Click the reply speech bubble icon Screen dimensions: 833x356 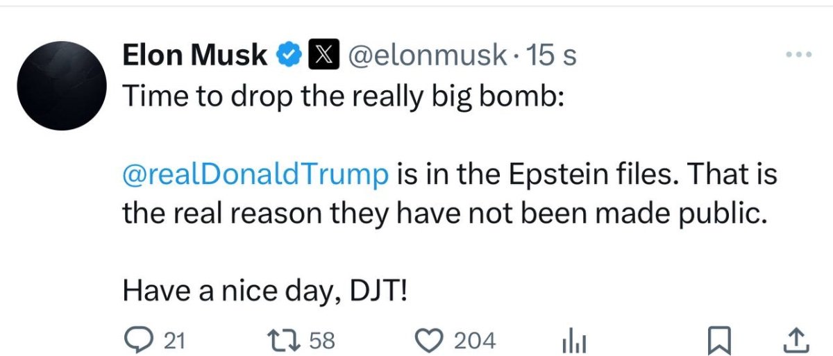(x=135, y=340)
